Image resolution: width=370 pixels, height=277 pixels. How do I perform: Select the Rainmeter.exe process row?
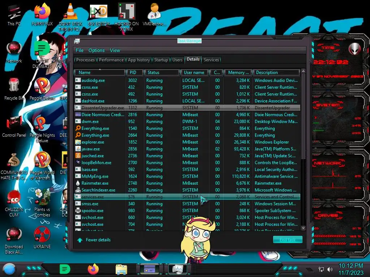188,183
